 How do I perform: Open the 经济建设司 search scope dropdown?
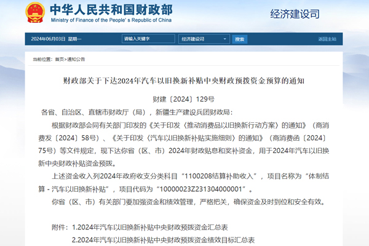point(202,39)
